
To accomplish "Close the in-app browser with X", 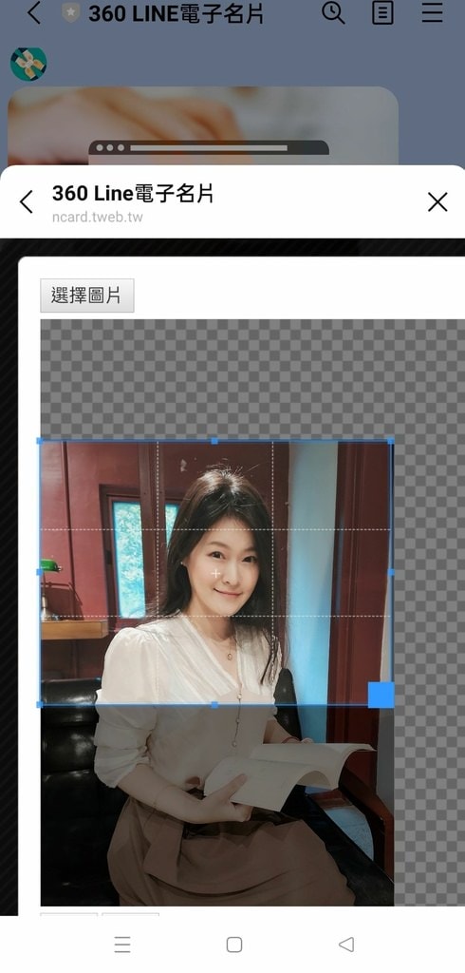I will coord(437,201).
